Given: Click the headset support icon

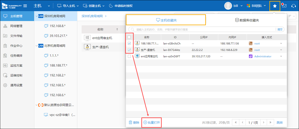Looking at the screenshot, I should pyautogui.click(x=293, y=6).
